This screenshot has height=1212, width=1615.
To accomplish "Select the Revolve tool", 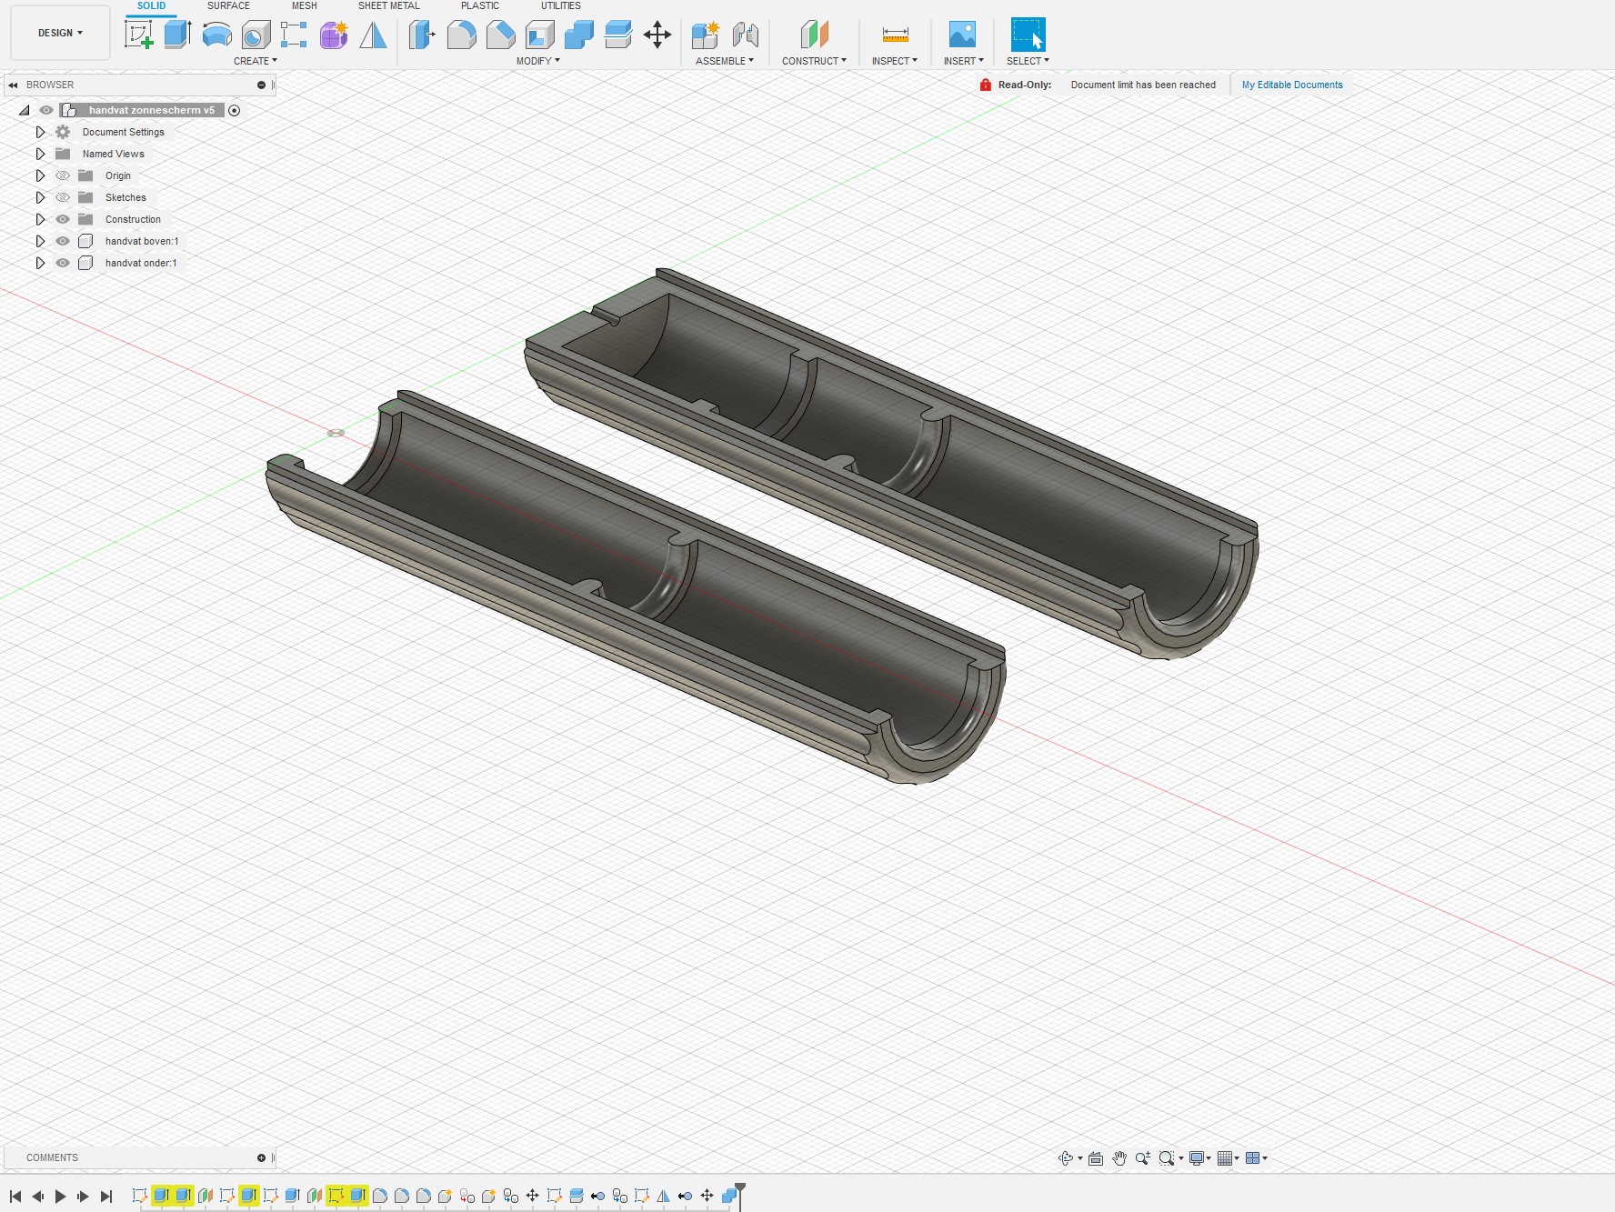I will tap(216, 35).
